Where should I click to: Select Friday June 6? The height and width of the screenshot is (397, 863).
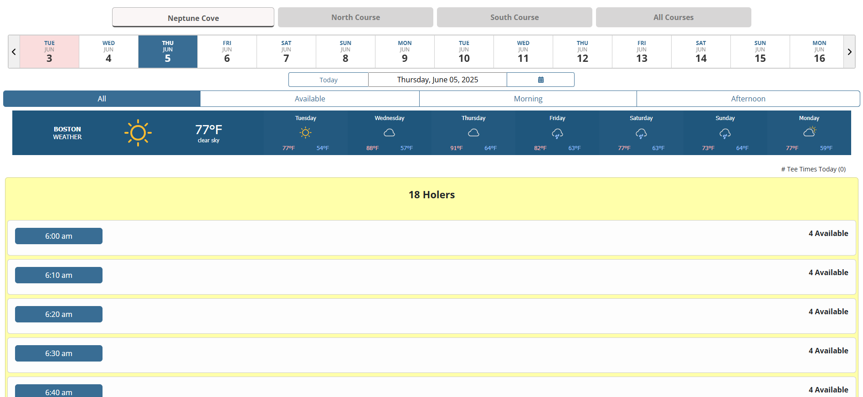pos(227,52)
